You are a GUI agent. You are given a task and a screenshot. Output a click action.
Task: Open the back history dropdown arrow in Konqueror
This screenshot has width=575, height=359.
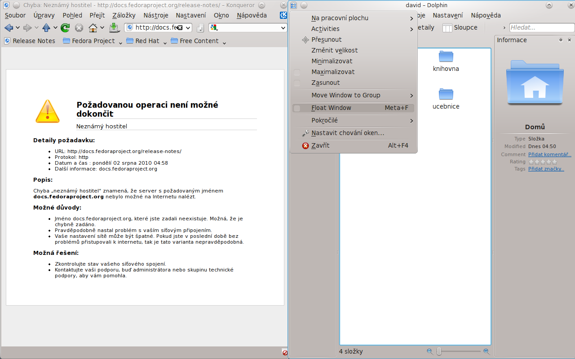point(18,28)
